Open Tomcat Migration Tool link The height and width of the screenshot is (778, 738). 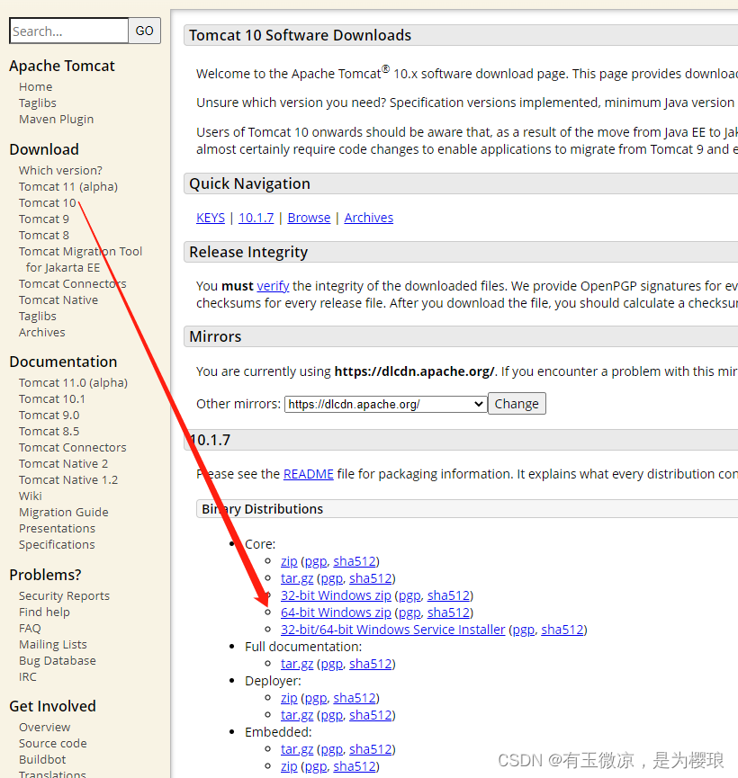(80, 260)
